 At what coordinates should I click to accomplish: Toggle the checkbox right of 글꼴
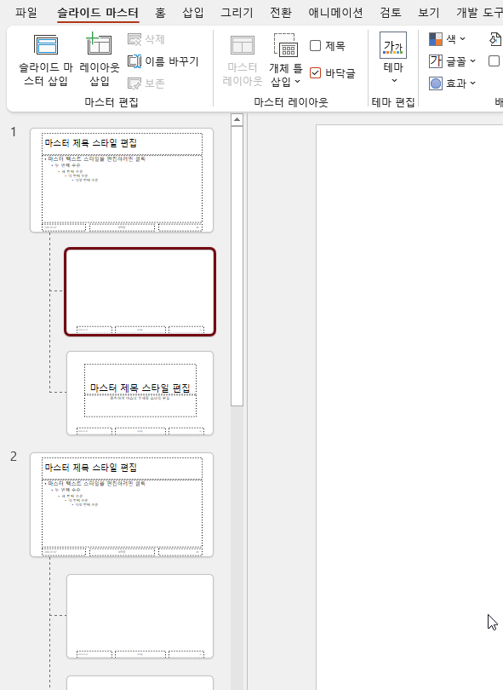tap(494, 60)
